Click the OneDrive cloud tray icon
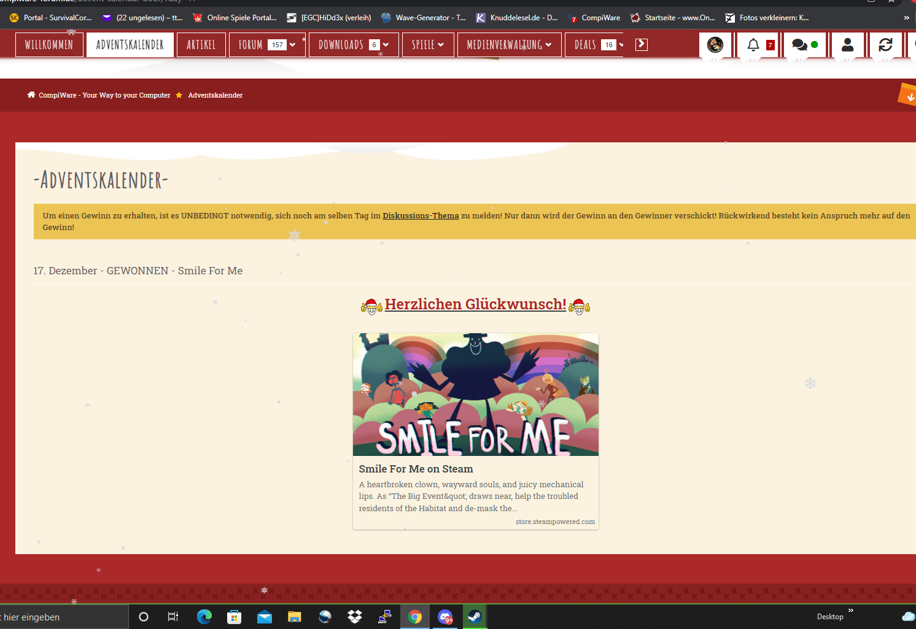The width and height of the screenshot is (916, 629). [908, 617]
